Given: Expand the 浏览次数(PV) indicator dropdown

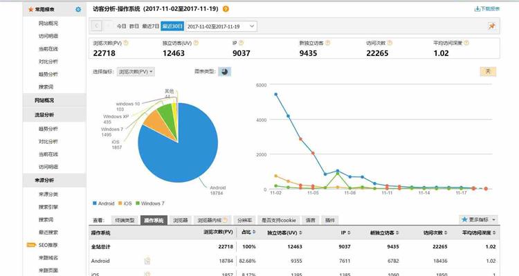Looking at the screenshot, I should [136, 71].
